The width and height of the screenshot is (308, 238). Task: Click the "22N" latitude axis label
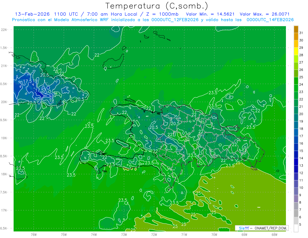tap(4, 30)
